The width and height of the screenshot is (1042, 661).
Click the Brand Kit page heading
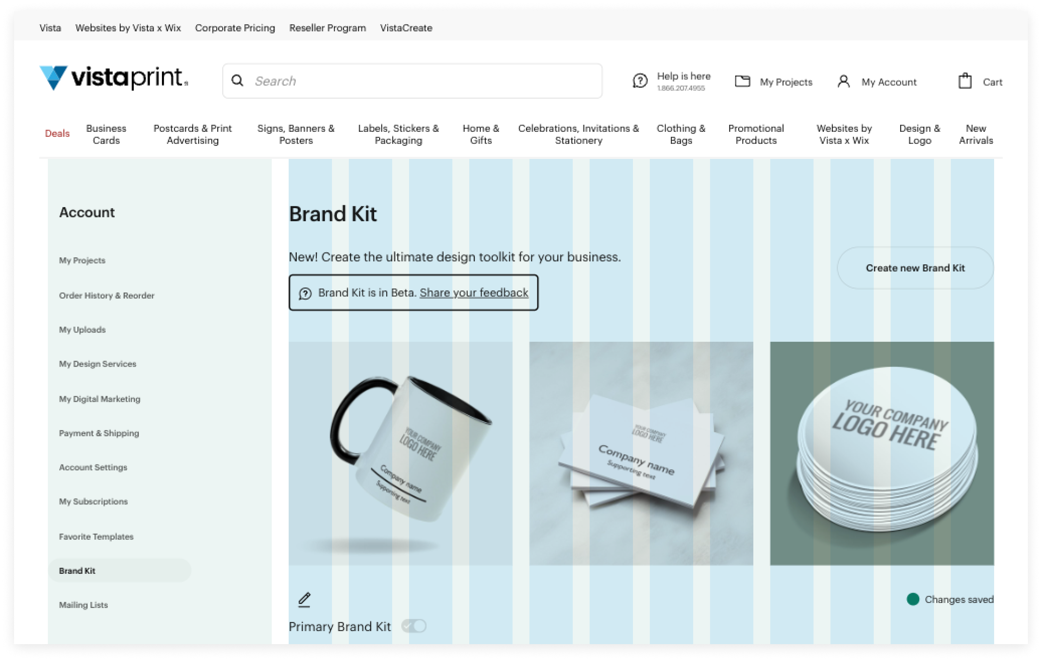[333, 214]
